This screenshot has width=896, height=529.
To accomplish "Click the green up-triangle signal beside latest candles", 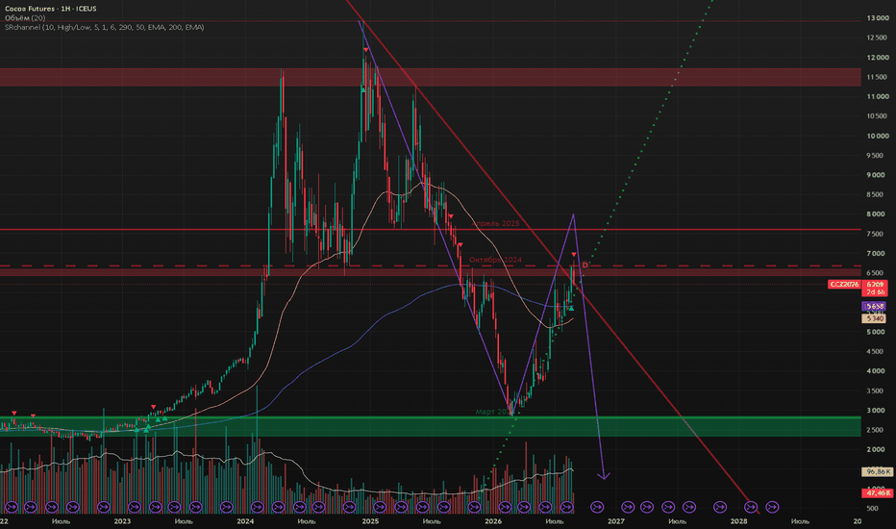I will pyautogui.click(x=571, y=308).
